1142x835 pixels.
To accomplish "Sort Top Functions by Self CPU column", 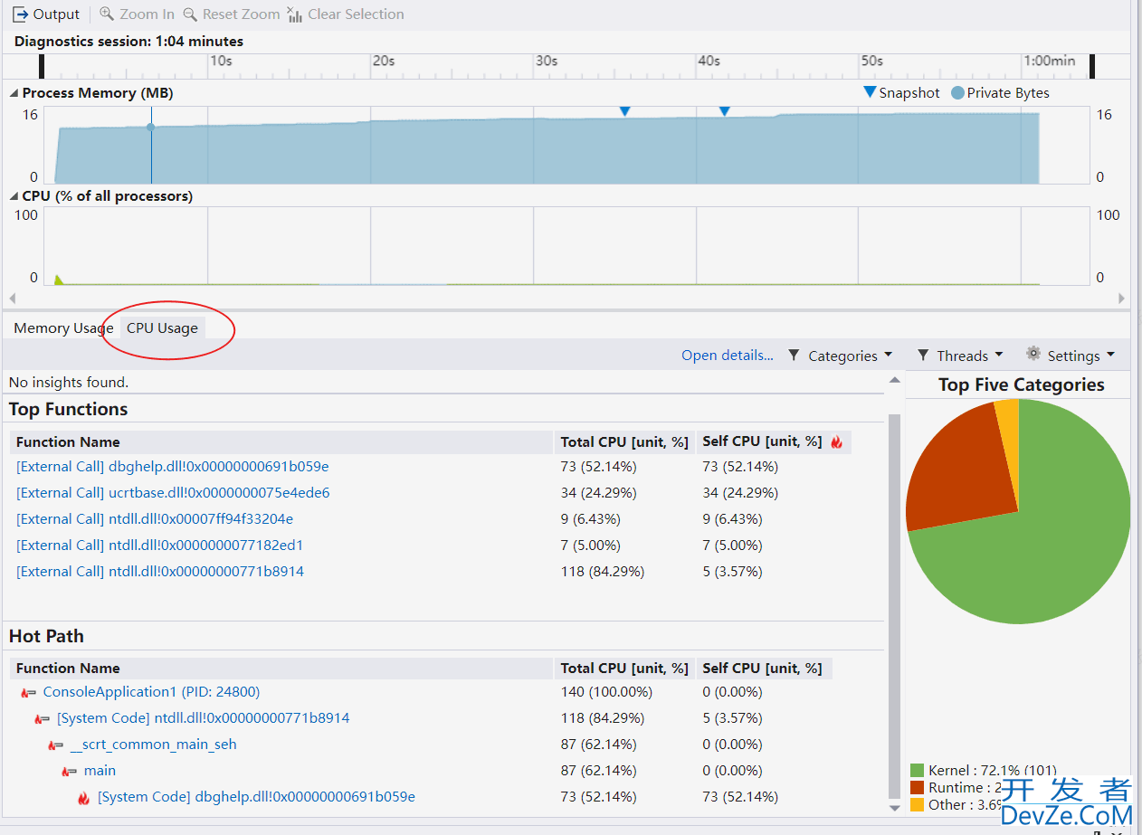I will 774,442.
